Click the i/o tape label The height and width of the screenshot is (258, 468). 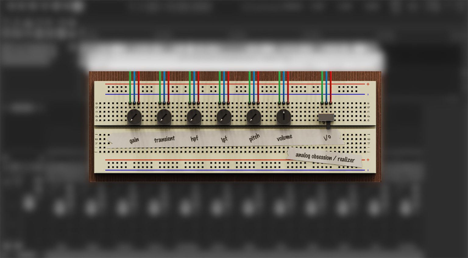tap(327, 137)
